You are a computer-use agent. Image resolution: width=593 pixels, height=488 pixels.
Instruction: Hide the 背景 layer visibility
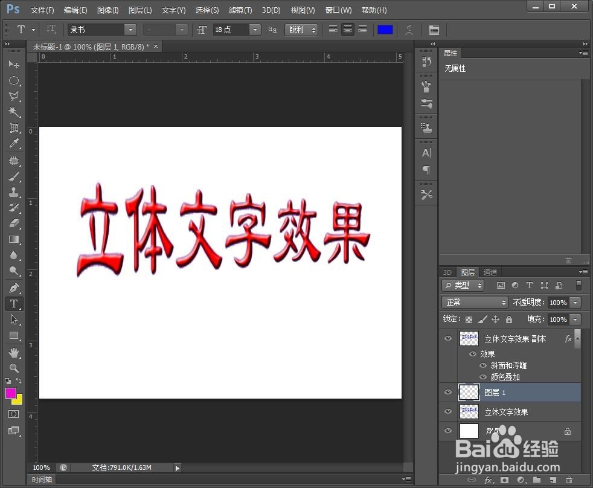tap(448, 431)
